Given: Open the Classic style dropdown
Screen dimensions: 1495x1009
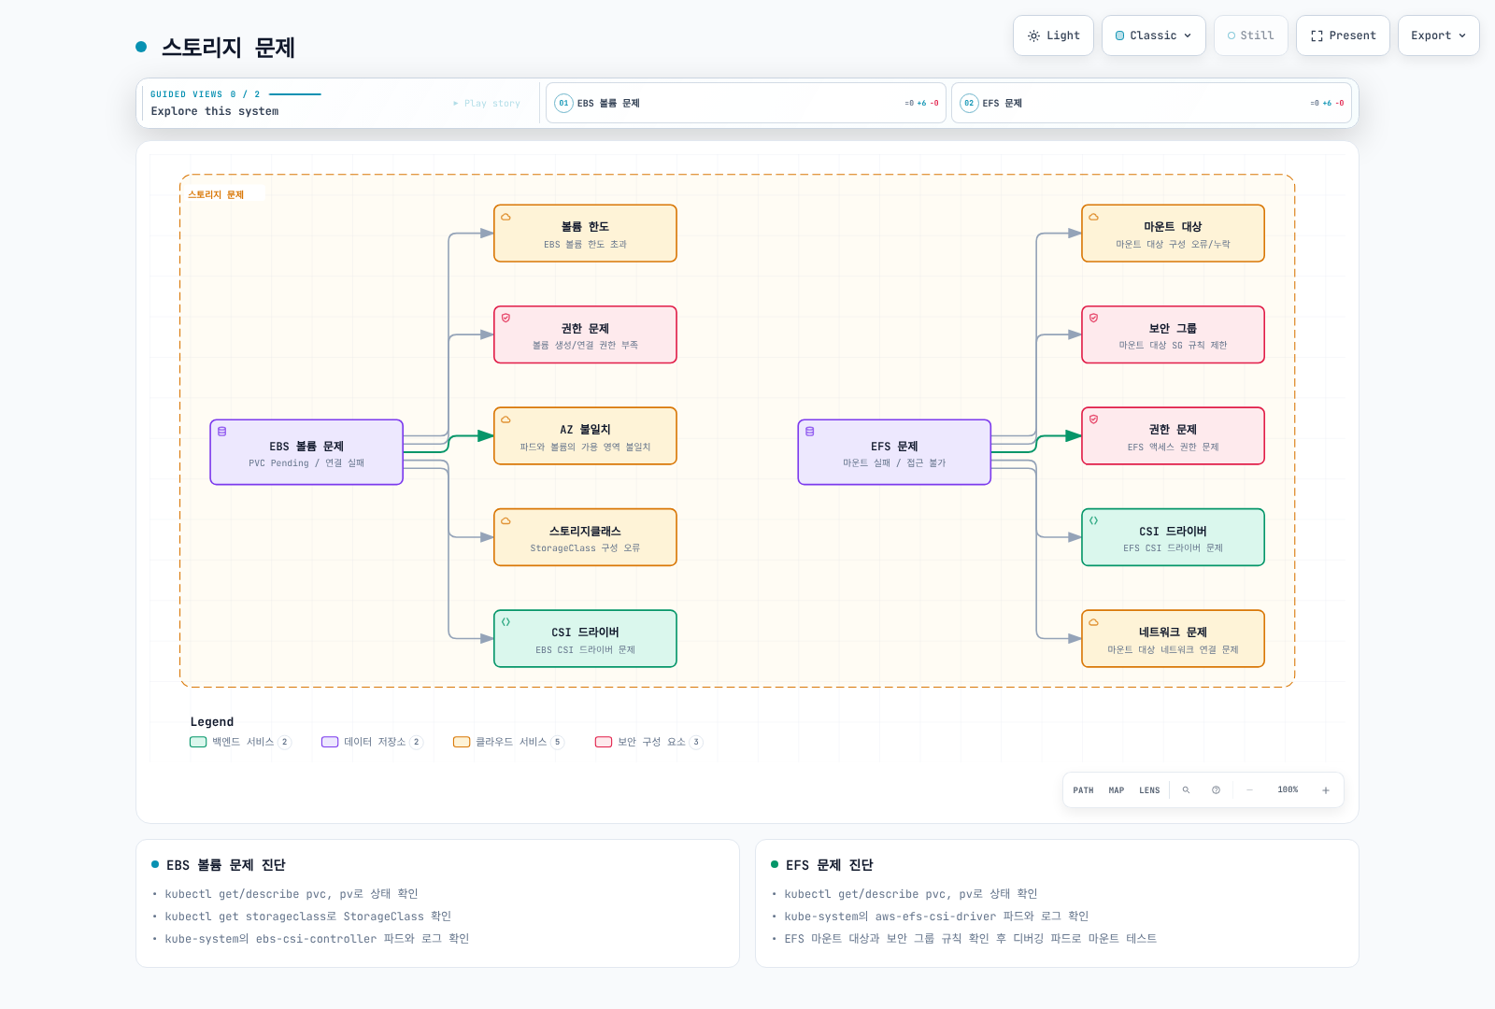Looking at the screenshot, I should [1154, 36].
